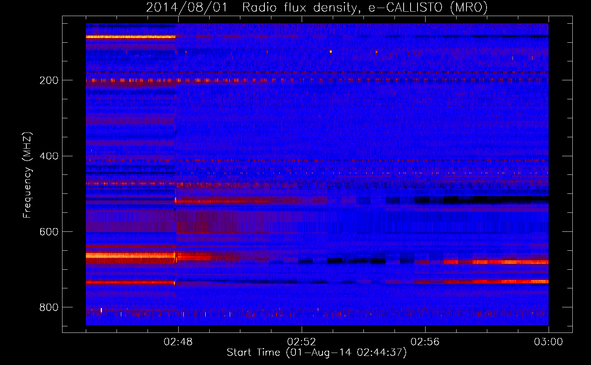Click the 02:48 time tick label
This screenshot has height=365, width=591.
[x=178, y=342]
